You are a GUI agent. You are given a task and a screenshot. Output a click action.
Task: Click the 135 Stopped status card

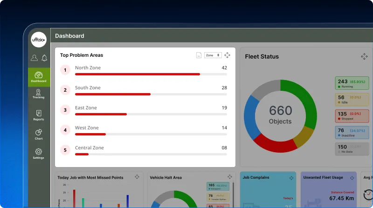tap(352, 116)
